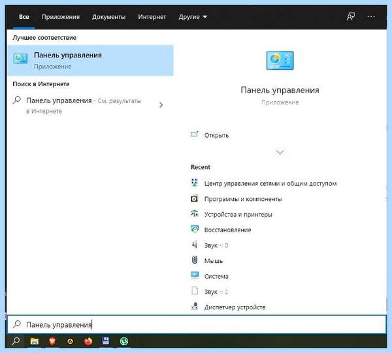
Task: Click the Открыть action
Action: pyautogui.click(x=216, y=135)
